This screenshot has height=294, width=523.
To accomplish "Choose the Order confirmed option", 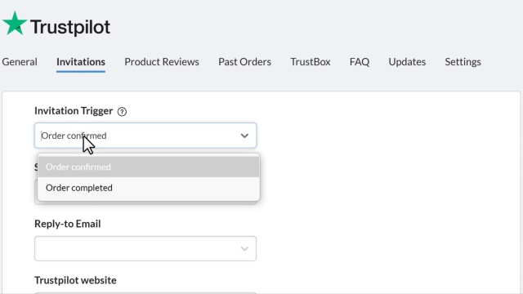I will pos(149,167).
